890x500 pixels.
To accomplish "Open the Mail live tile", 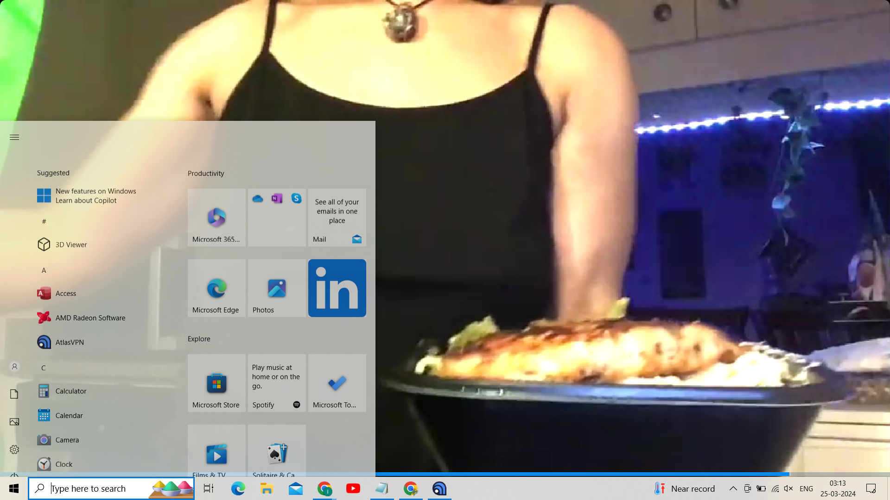I will (x=337, y=217).
